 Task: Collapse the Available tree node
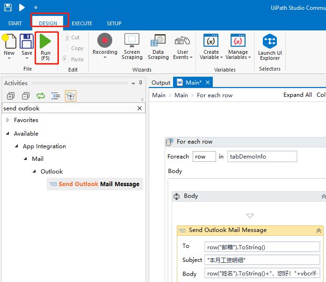7,133
